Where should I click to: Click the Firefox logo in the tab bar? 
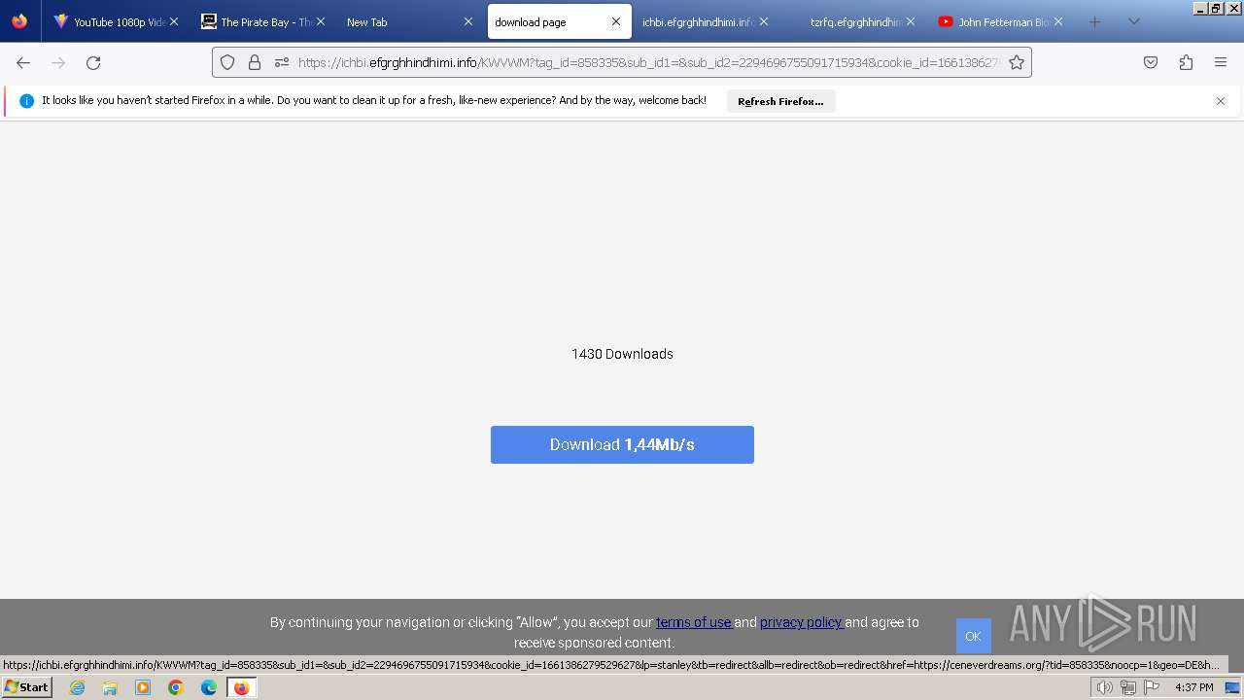19,21
